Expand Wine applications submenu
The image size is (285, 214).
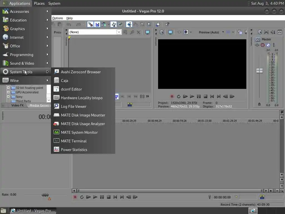(x=26, y=81)
